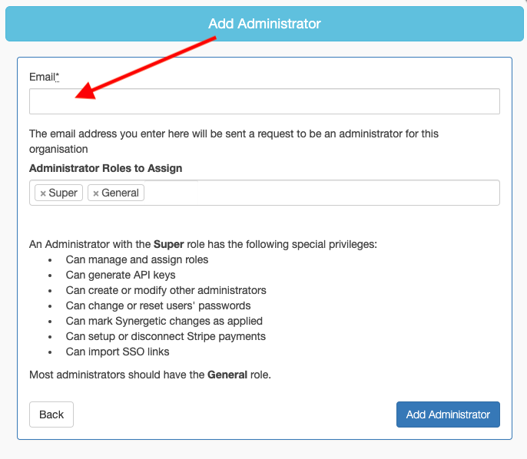Click the required asterisk beside Email
This screenshot has width=527, height=459.
tap(58, 76)
